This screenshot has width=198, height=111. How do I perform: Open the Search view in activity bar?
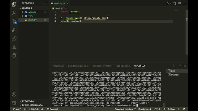click(14, 13)
